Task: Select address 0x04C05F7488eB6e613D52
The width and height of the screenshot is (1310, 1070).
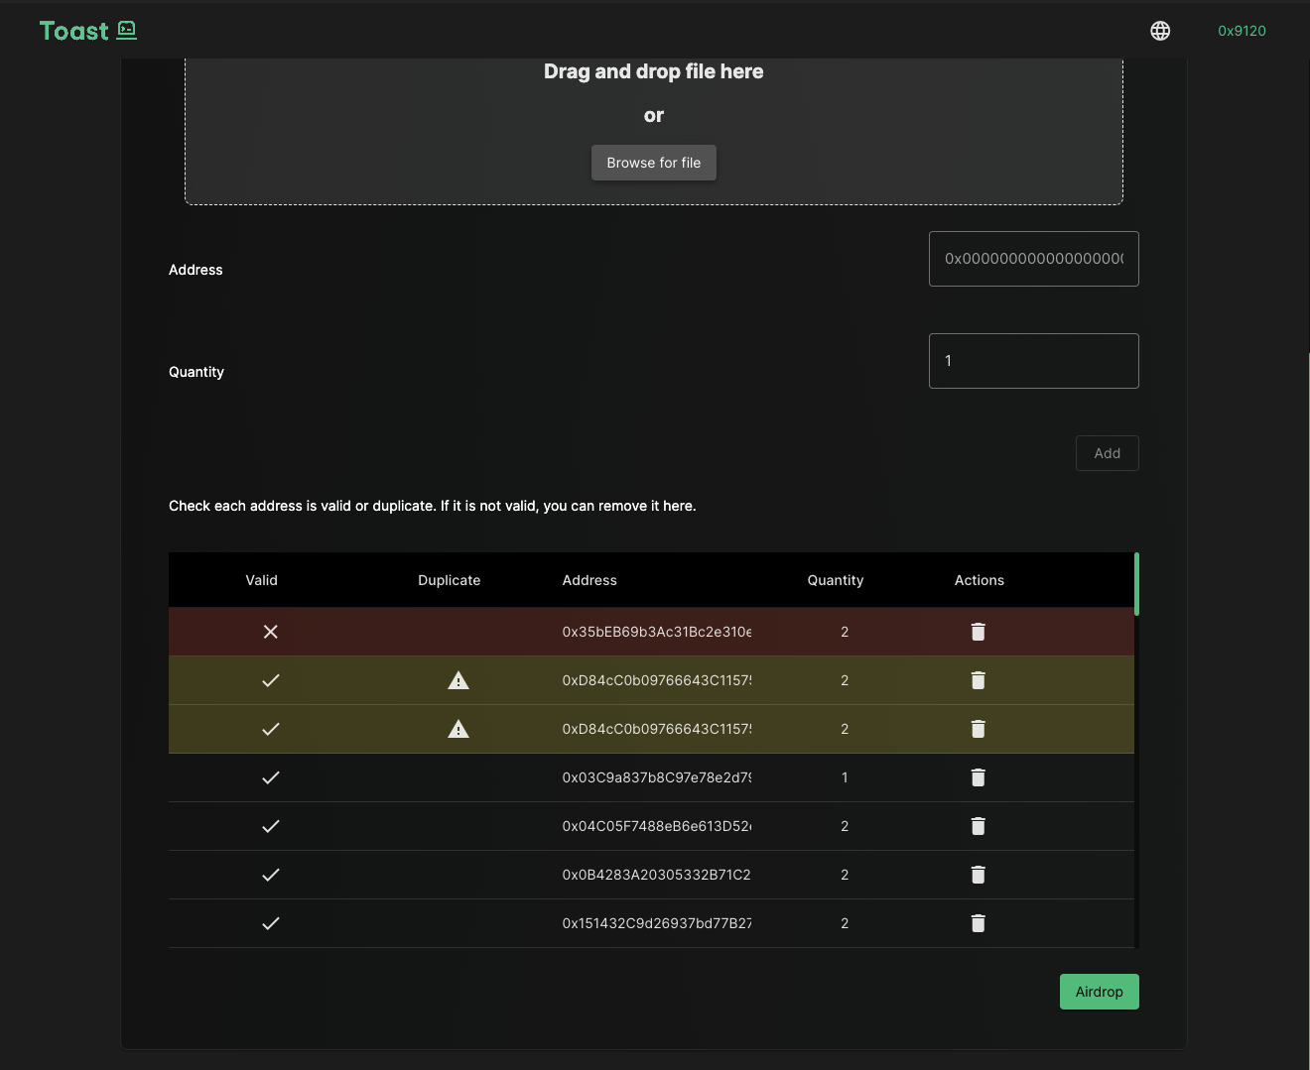Action: coord(657,826)
